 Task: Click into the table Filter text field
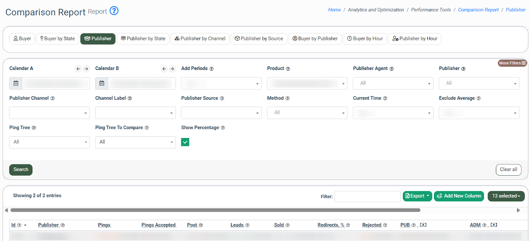click(x=367, y=196)
